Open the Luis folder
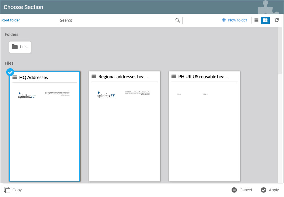Image resolution: width=284 pixels, height=197 pixels. 20,47
